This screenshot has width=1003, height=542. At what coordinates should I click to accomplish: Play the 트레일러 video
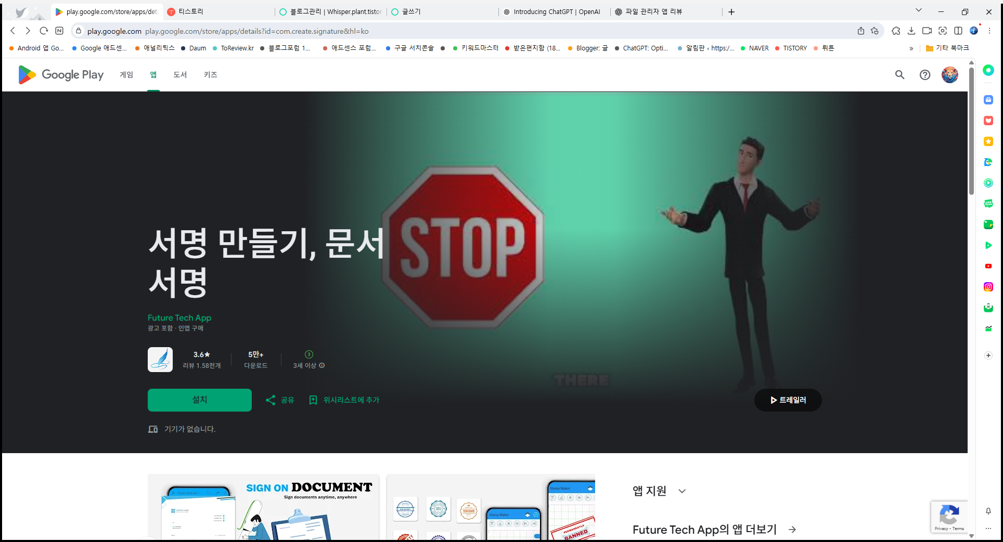tap(788, 400)
